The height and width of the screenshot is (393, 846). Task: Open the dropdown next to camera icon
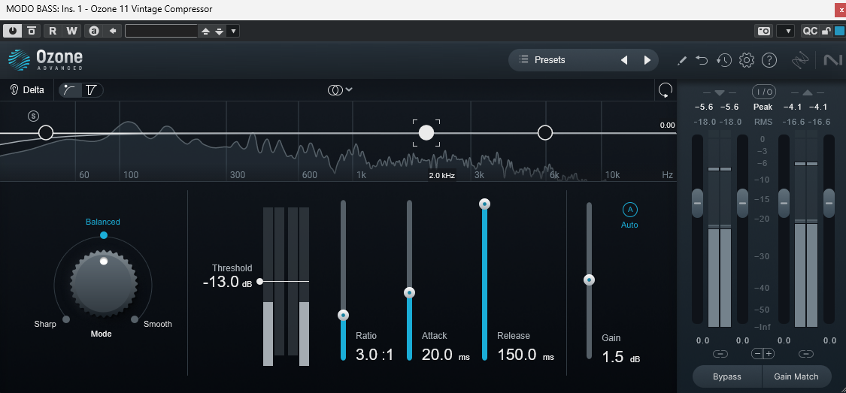coord(786,31)
